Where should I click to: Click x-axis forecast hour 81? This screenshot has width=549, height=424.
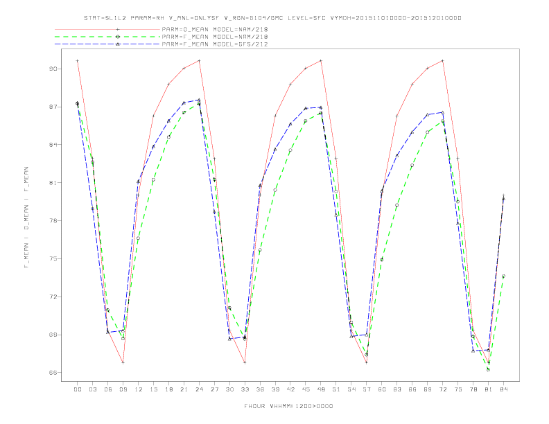(489, 389)
